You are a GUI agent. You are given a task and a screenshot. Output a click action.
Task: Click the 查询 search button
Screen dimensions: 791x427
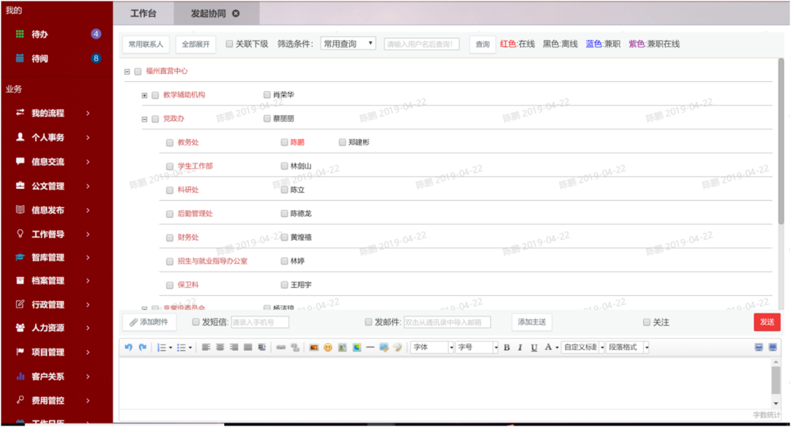tap(483, 45)
